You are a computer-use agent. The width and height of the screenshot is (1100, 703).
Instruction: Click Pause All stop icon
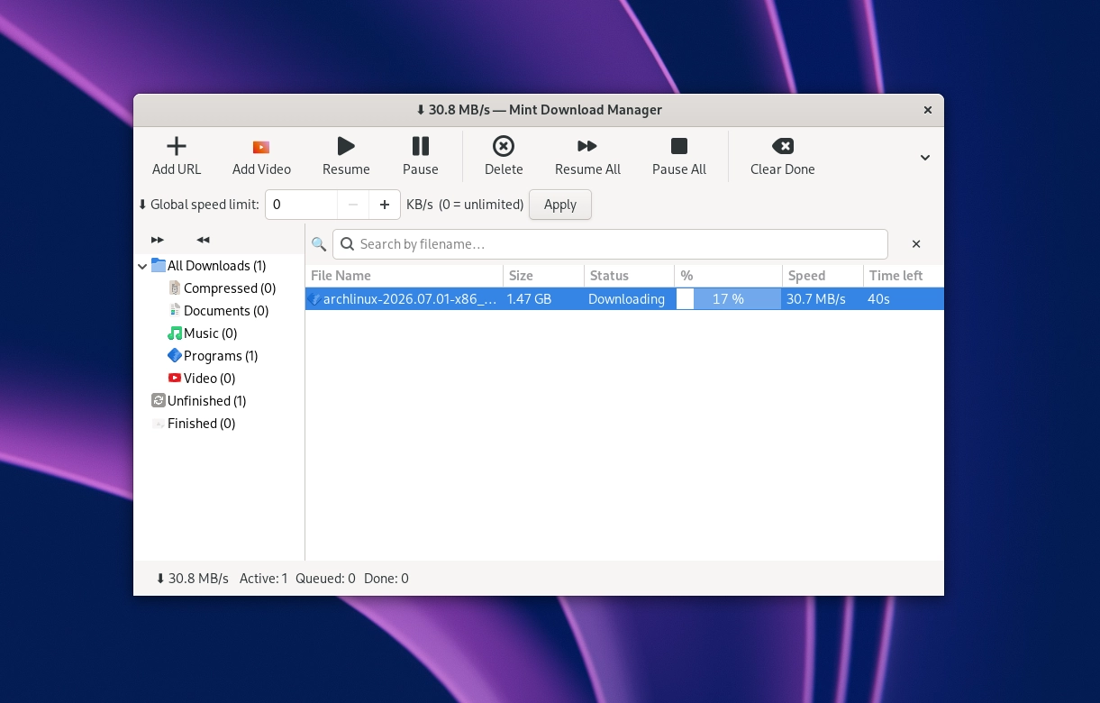(x=679, y=146)
